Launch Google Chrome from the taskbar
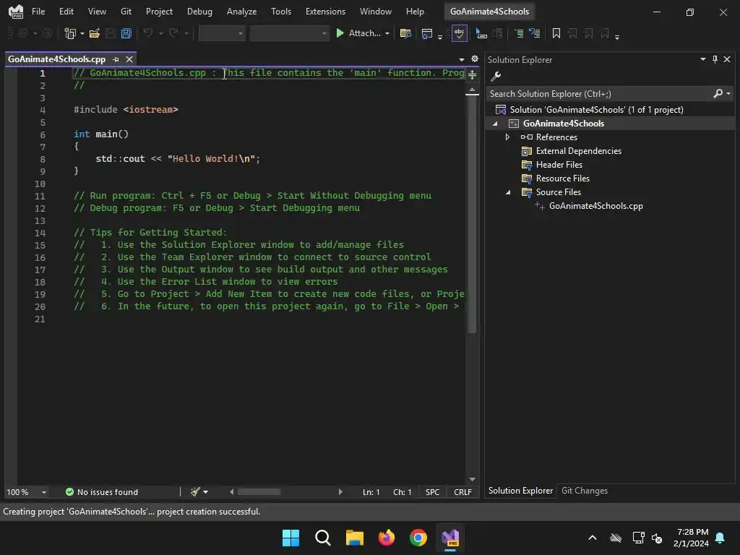The image size is (740, 555). click(x=418, y=538)
